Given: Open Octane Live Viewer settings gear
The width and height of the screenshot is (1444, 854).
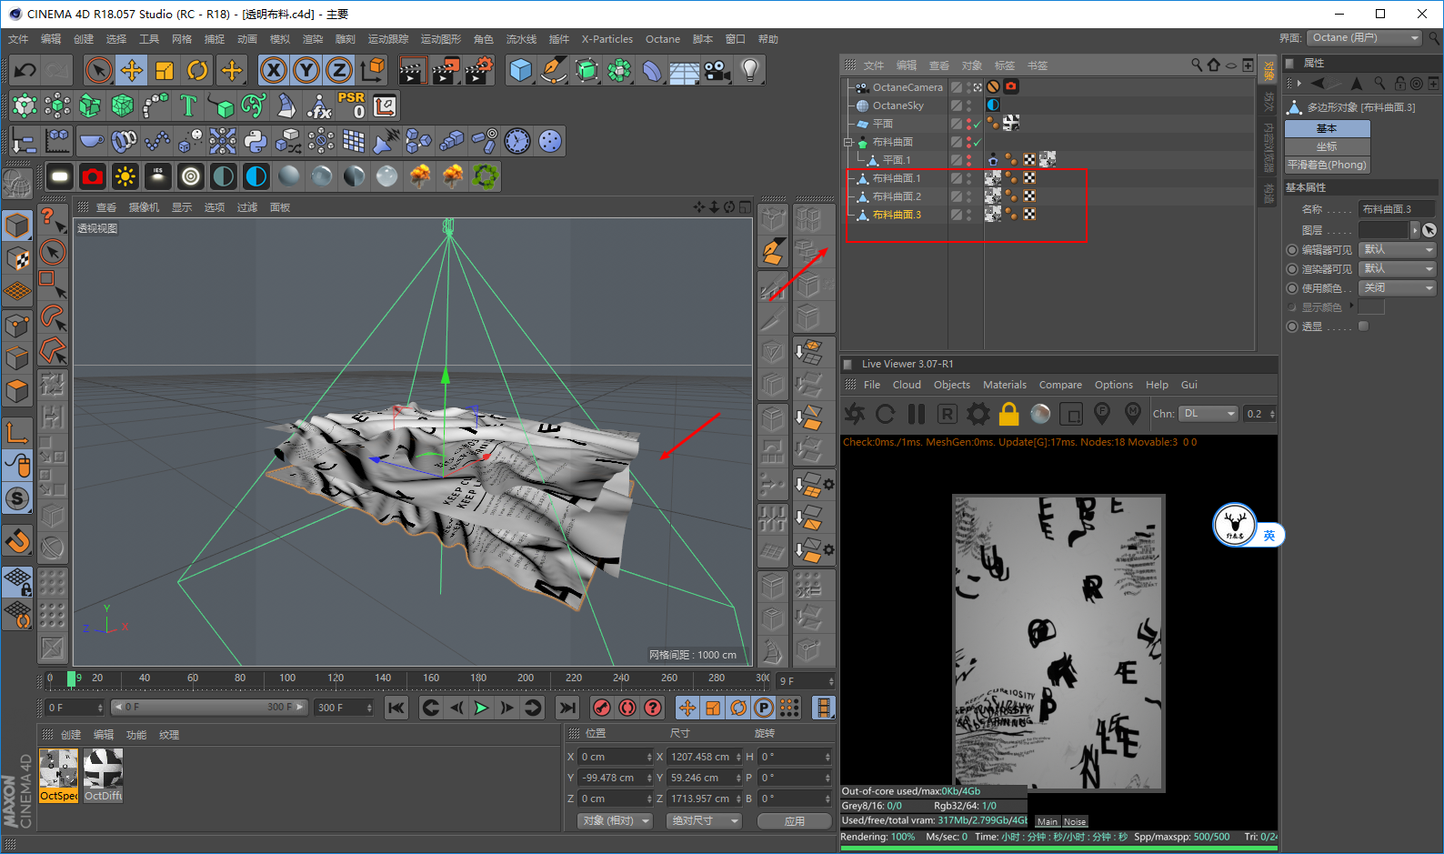Looking at the screenshot, I should (978, 415).
